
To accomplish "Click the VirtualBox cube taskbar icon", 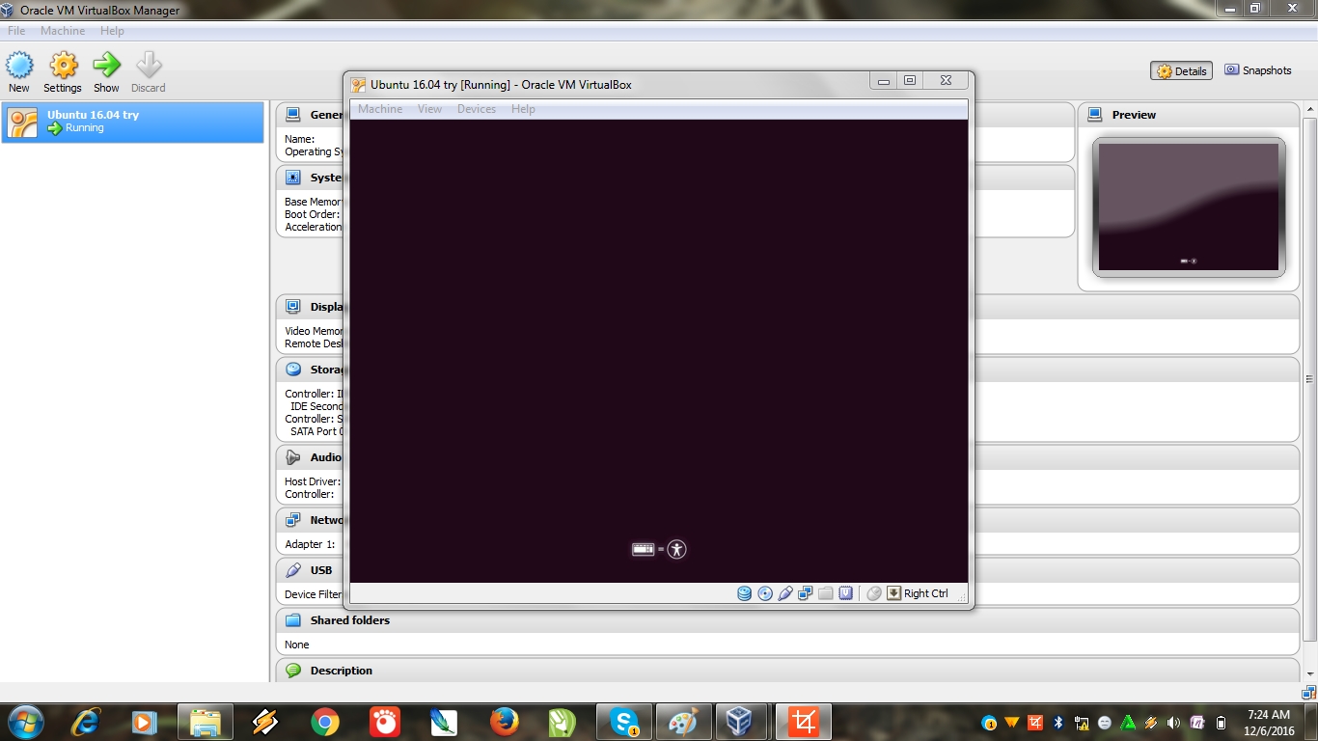I will point(739,722).
